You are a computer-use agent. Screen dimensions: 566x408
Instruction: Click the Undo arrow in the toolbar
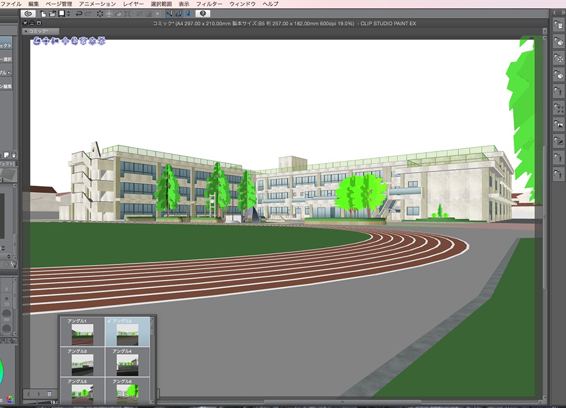pos(79,14)
